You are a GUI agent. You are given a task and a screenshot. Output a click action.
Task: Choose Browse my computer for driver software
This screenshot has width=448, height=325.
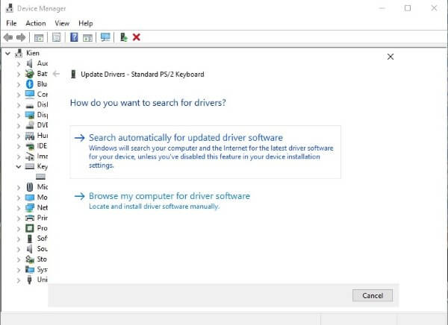pos(169,196)
